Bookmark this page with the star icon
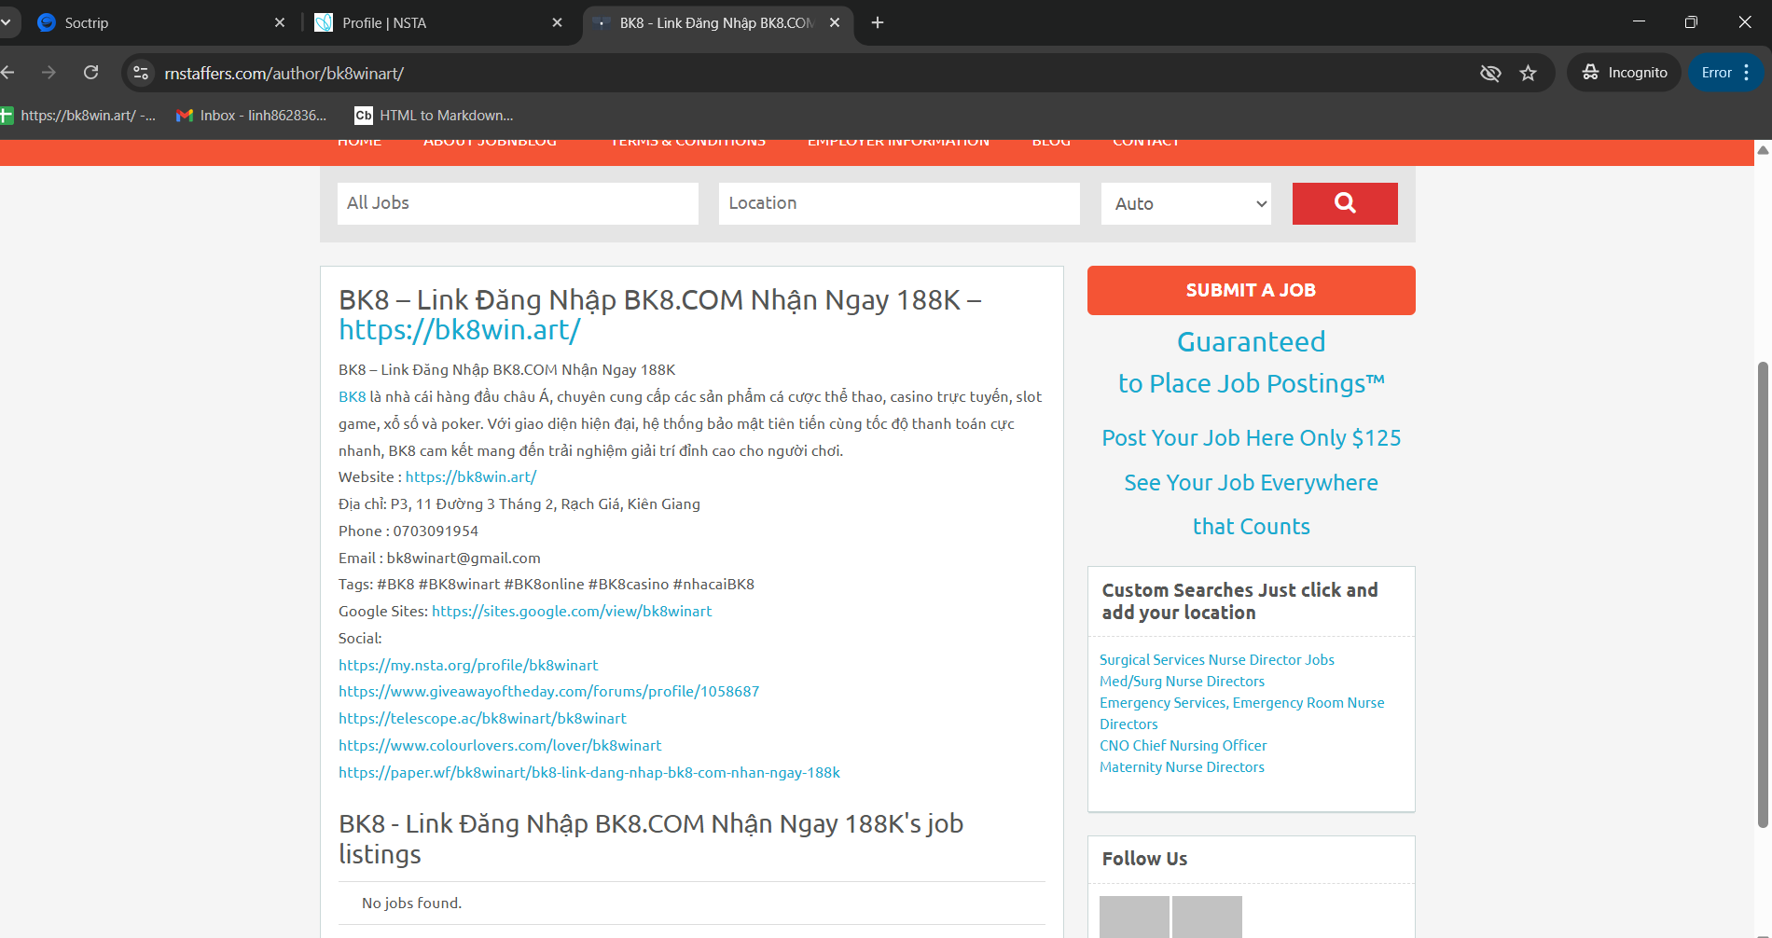The height and width of the screenshot is (938, 1772). coord(1528,73)
